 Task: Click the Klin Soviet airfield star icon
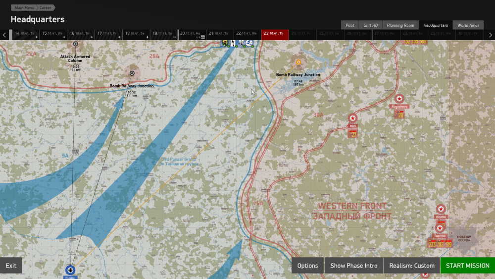coord(352,118)
